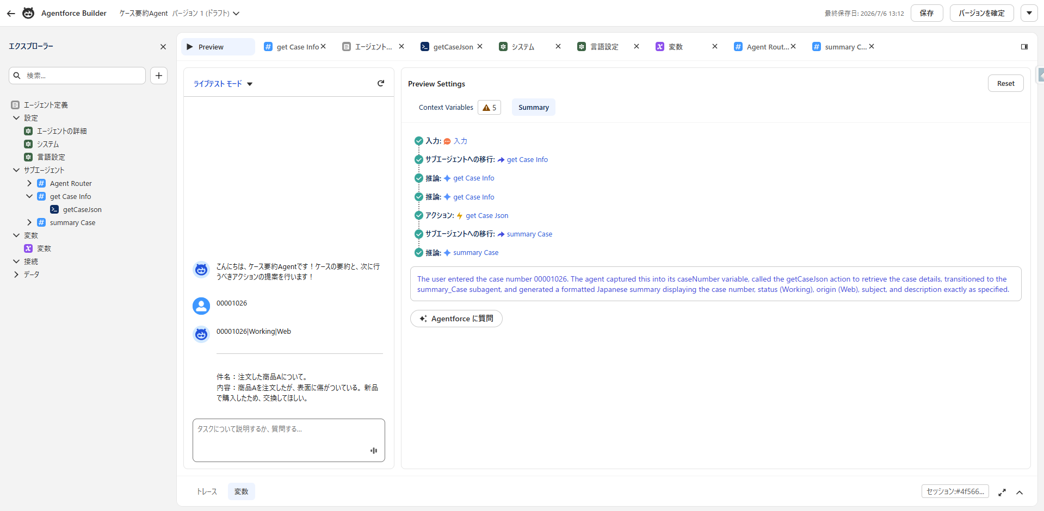Click the 保存 button

pos(927,13)
